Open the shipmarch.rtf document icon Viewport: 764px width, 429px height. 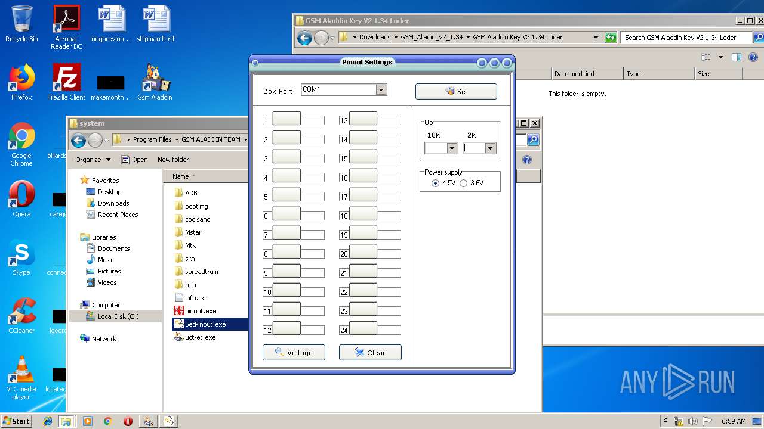pos(156,24)
